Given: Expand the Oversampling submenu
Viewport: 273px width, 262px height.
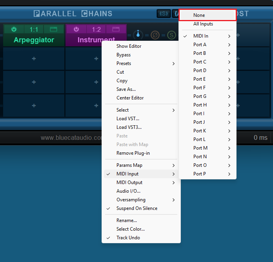Looking at the screenshot, I should [x=141, y=200].
